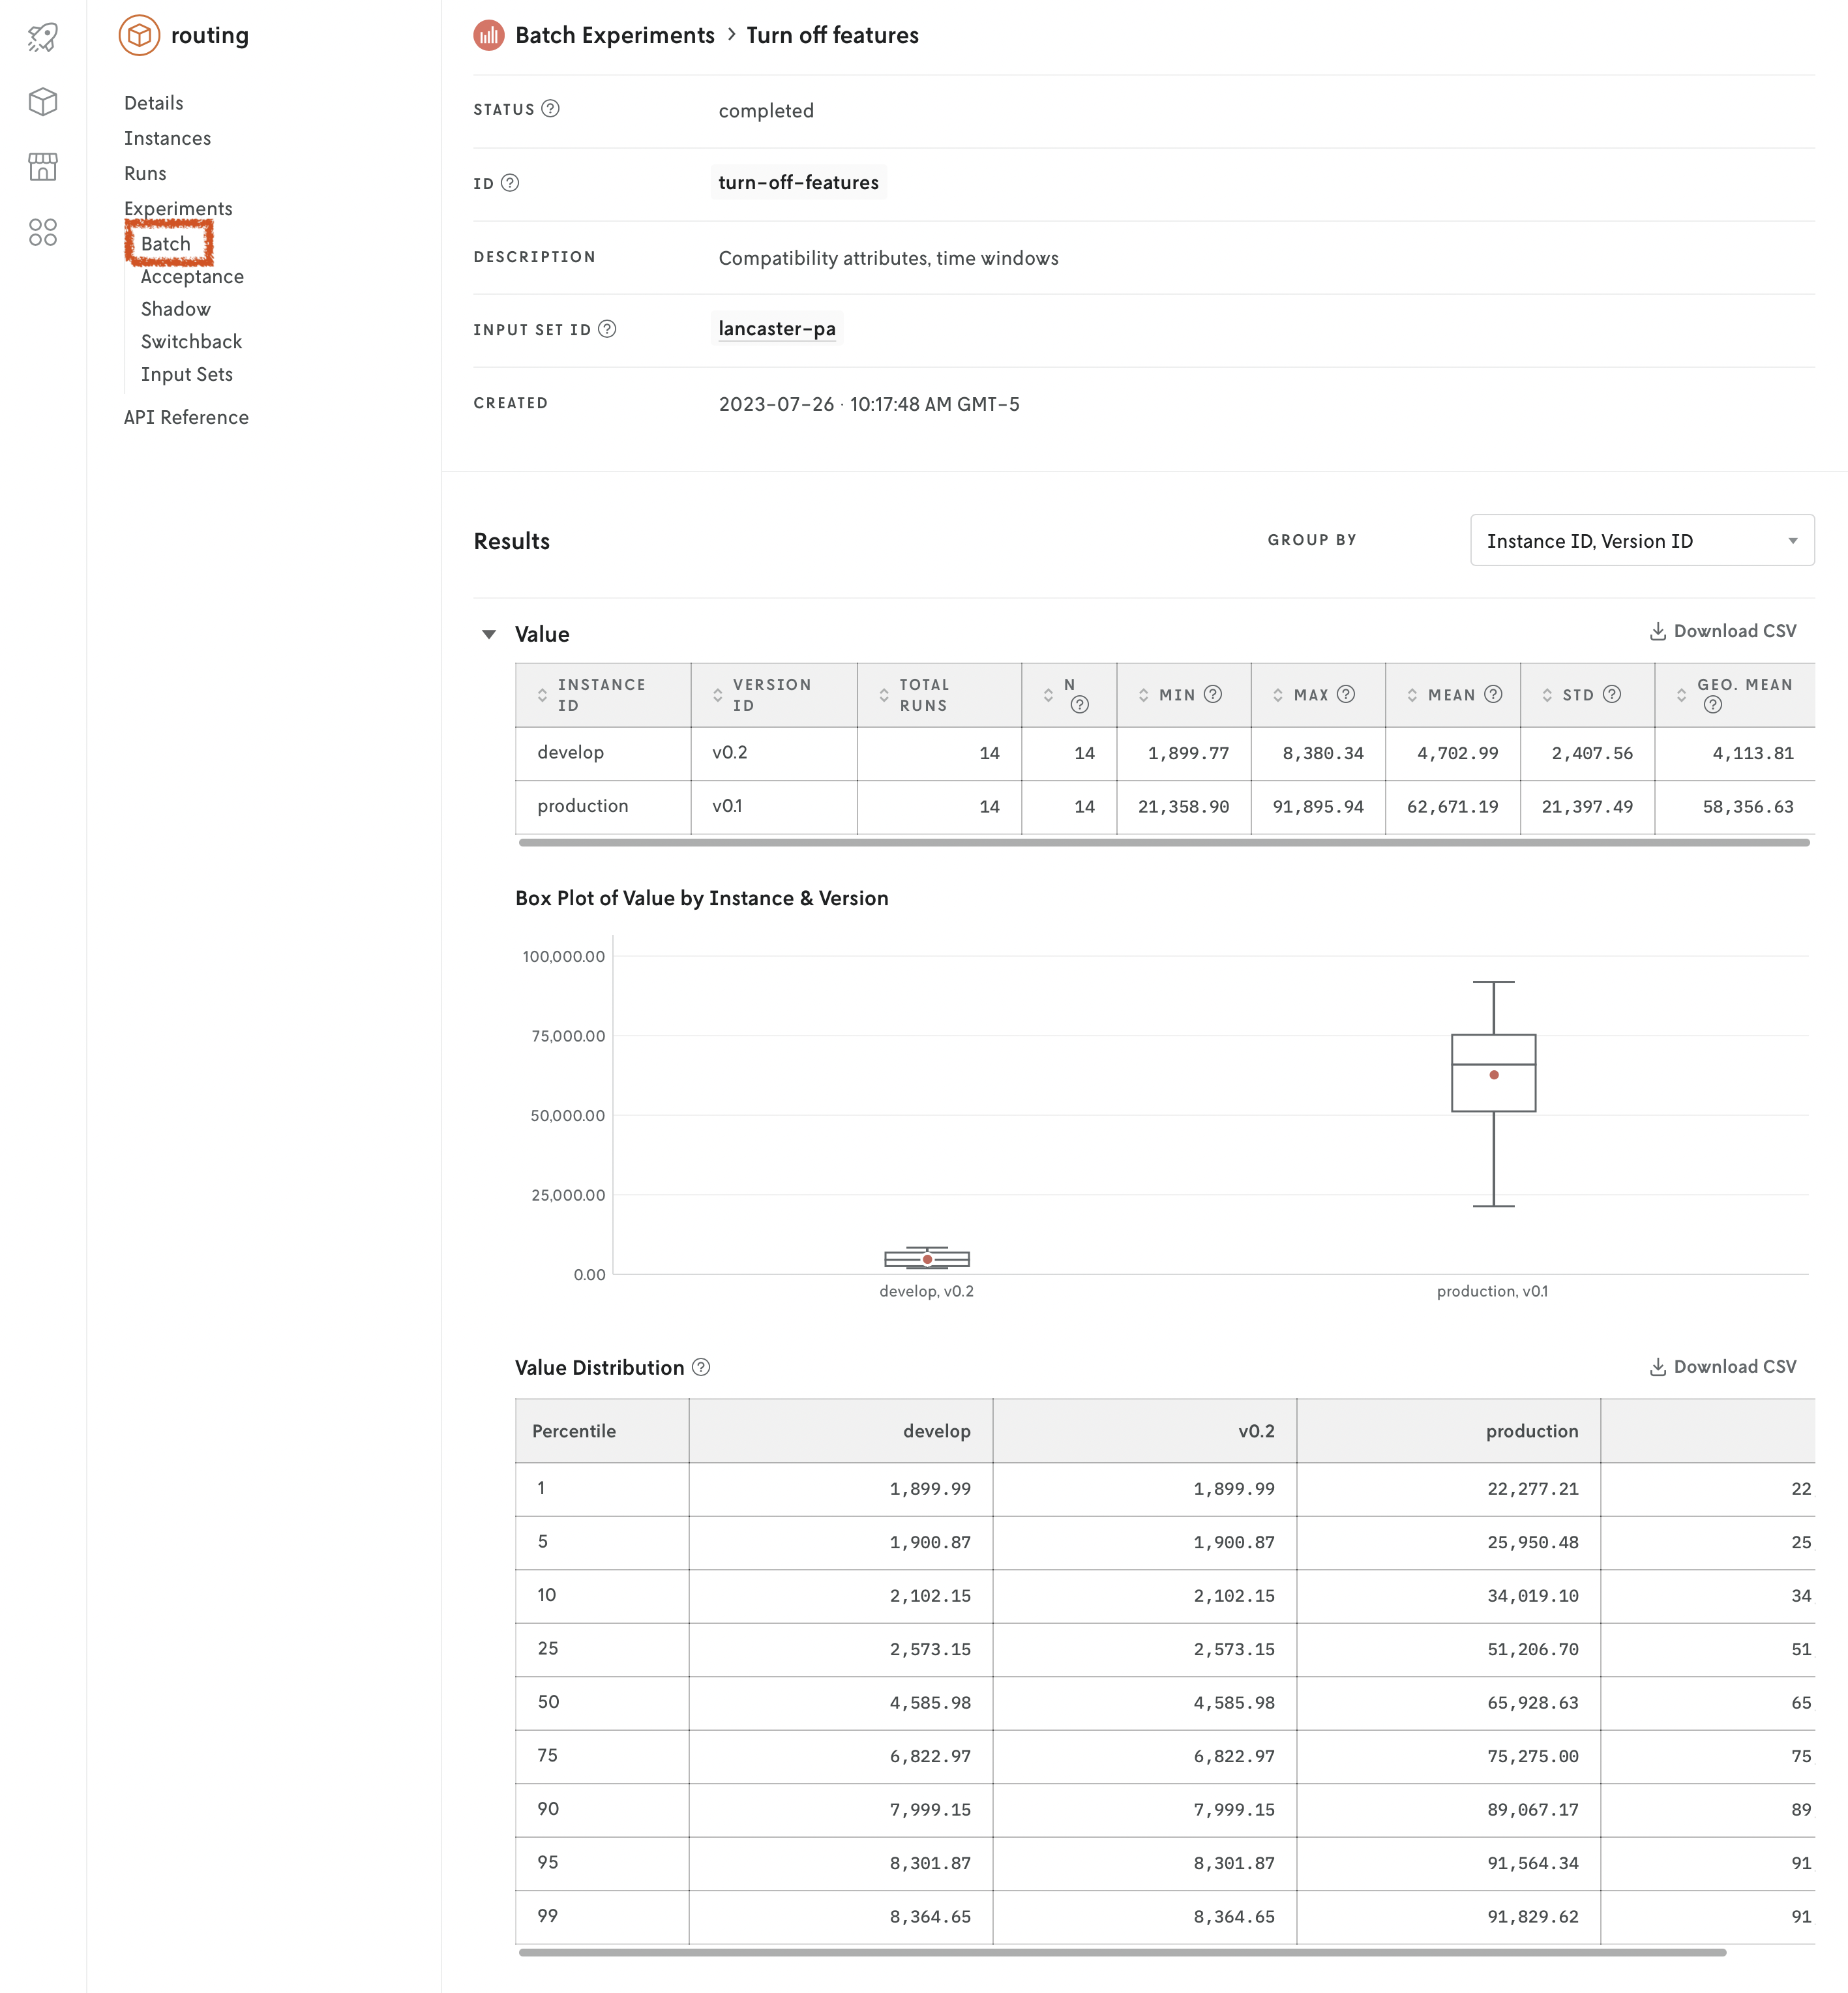1848x1993 pixels.
Task: Click help icon next to MEAN header
Action: pyautogui.click(x=1493, y=693)
